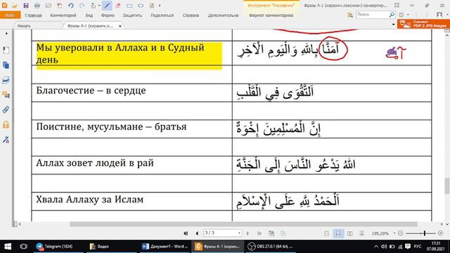This screenshot has height=253, width=450.
Task: Open the Attachments paperclip panel
Action: point(6,110)
